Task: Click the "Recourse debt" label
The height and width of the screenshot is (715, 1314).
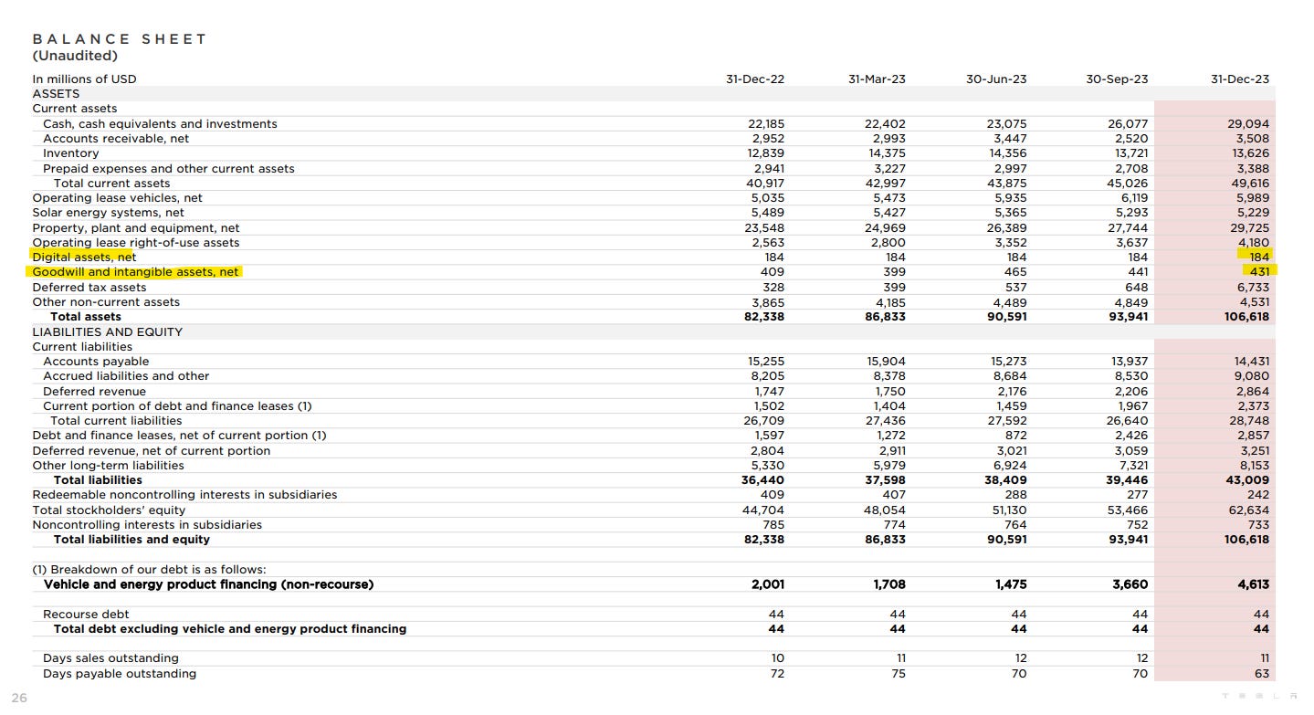Action: (x=86, y=615)
